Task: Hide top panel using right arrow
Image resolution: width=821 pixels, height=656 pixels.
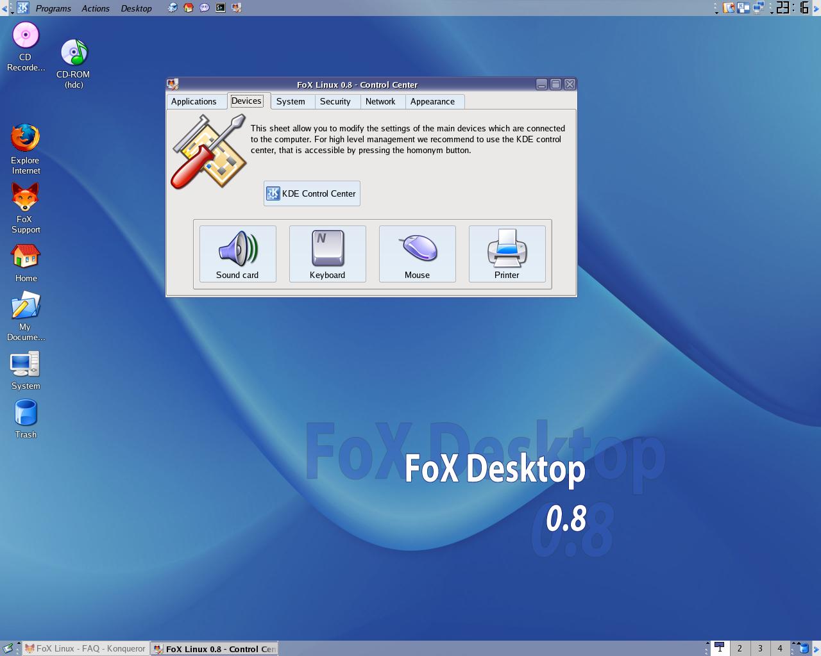Action: point(817,8)
